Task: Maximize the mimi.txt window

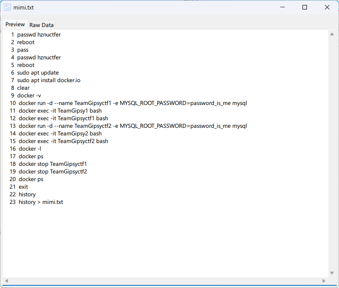Action: [x=305, y=7]
